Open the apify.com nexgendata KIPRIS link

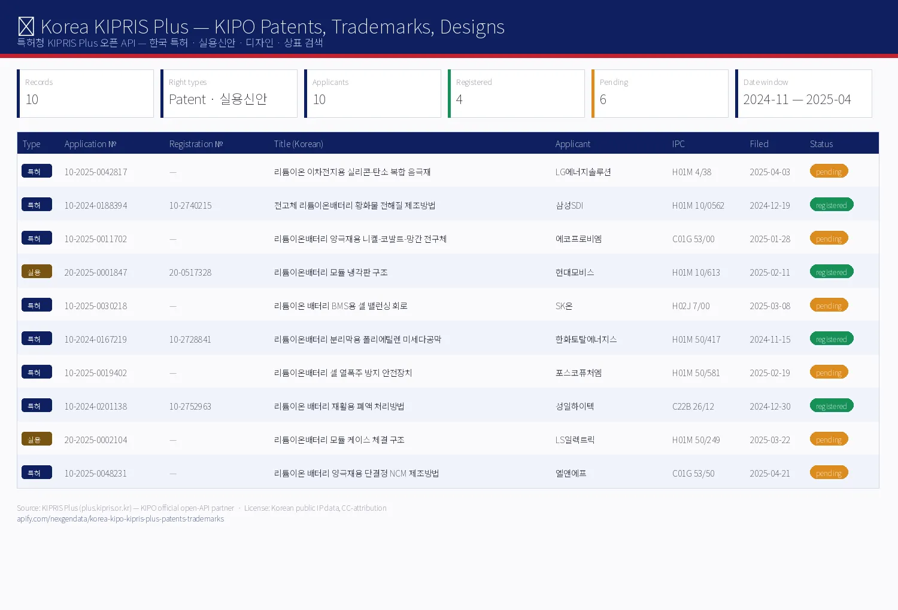(x=120, y=518)
